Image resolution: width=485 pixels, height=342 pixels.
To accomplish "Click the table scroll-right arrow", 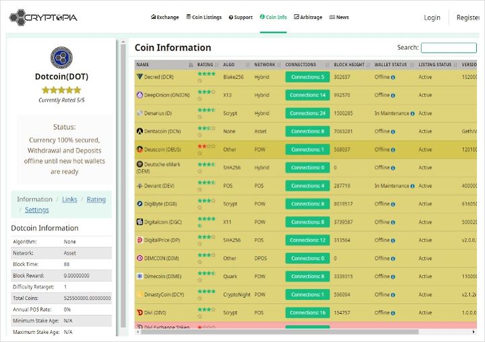I will pos(474,332).
